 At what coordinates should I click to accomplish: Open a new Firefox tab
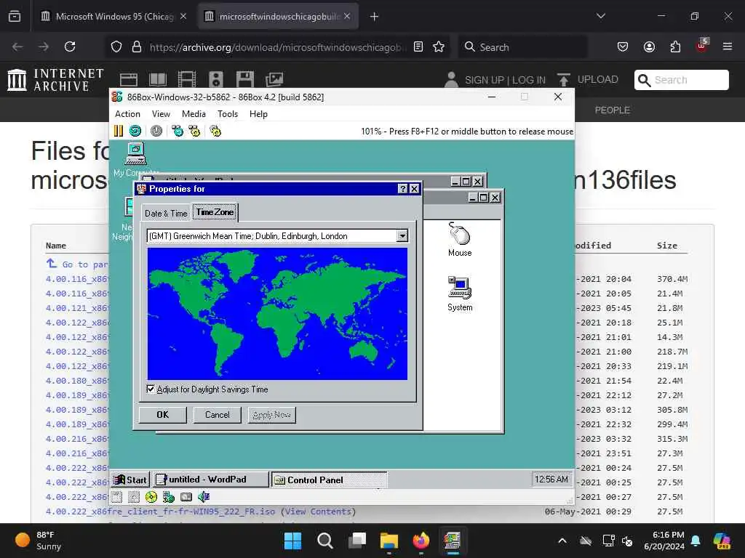click(374, 16)
